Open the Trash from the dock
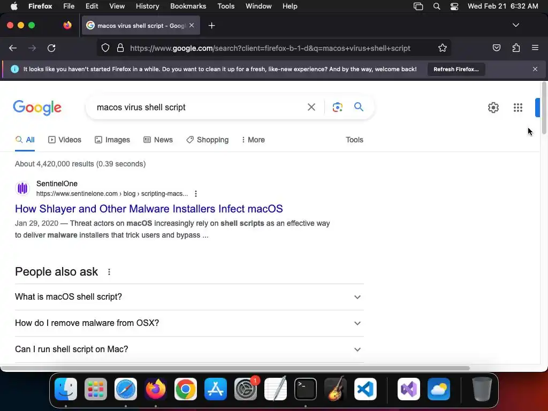This screenshot has height=411, width=548. pyautogui.click(x=482, y=389)
